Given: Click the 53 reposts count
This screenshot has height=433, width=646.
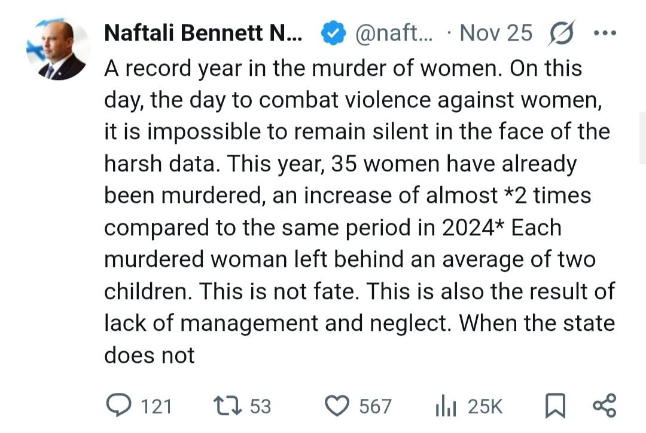Looking at the screenshot, I should tap(260, 407).
